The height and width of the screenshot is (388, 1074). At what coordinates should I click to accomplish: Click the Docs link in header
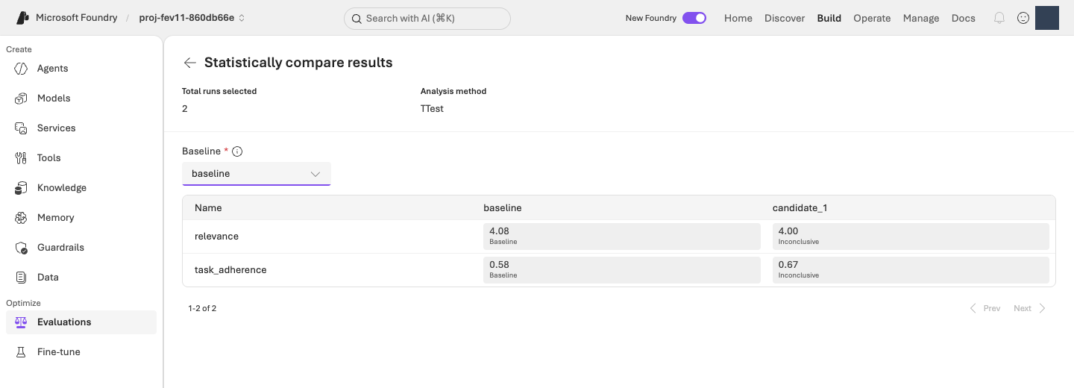coord(964,18)
